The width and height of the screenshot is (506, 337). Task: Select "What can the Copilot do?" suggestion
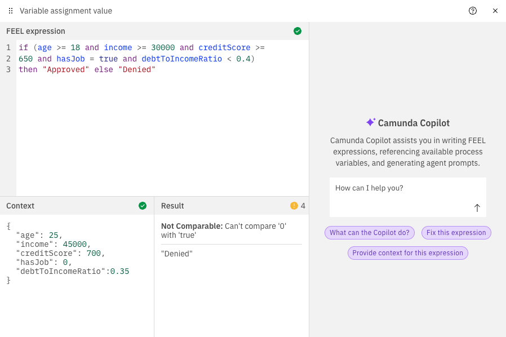370,233
